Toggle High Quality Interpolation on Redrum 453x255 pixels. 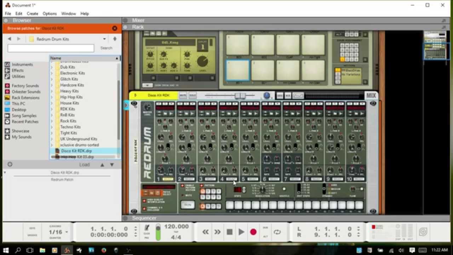pyautogui.click(x=144, y=200)
